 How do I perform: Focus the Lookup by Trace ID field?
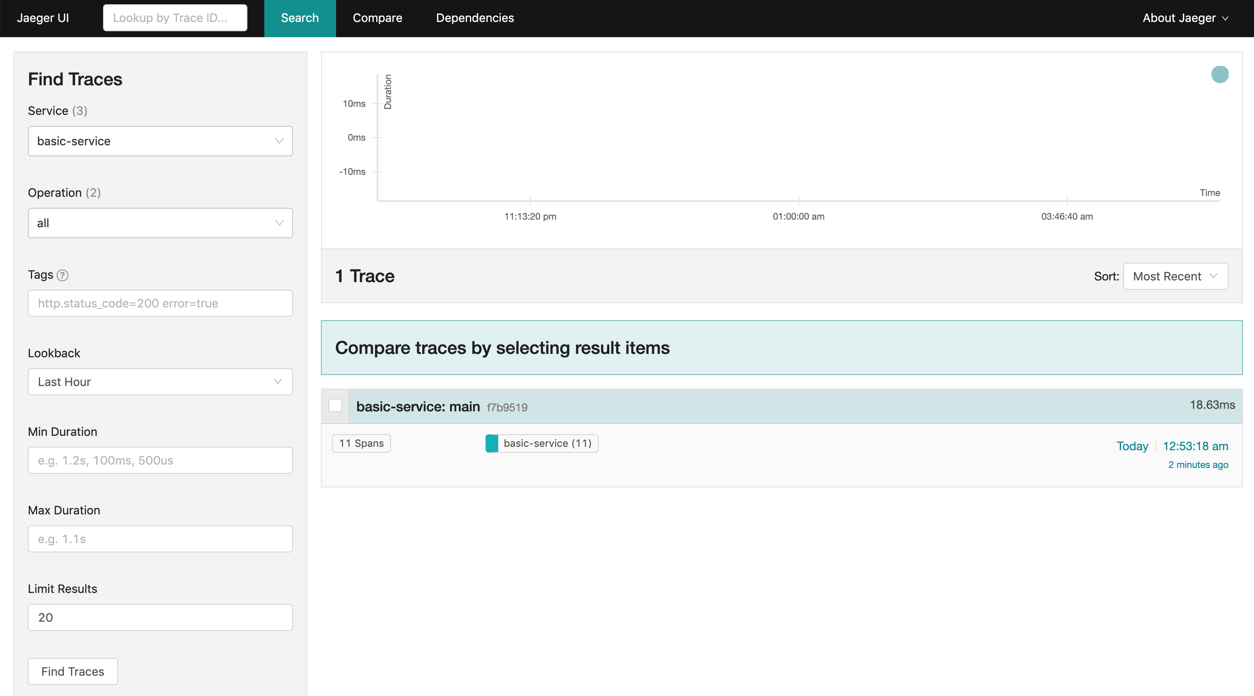pyautogui.click(x=175, y=18)
